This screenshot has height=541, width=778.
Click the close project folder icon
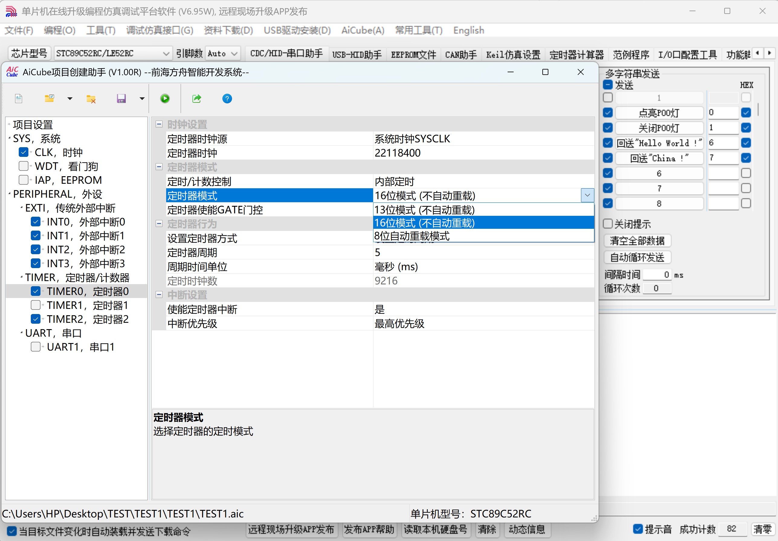point(91,99)
